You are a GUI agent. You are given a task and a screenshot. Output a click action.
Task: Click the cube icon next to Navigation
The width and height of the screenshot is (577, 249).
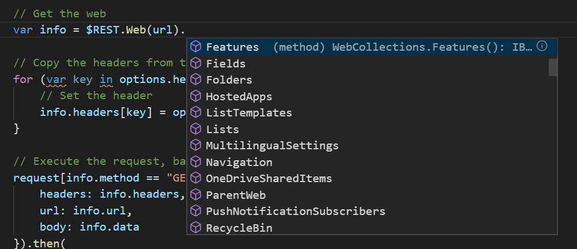[195, 162]
